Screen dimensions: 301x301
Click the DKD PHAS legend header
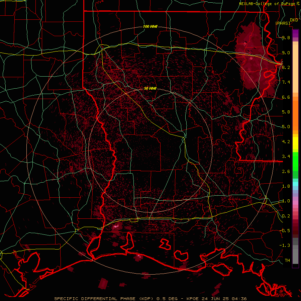(287, 21)
